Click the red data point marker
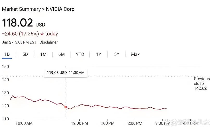 (x=66, y=107)
